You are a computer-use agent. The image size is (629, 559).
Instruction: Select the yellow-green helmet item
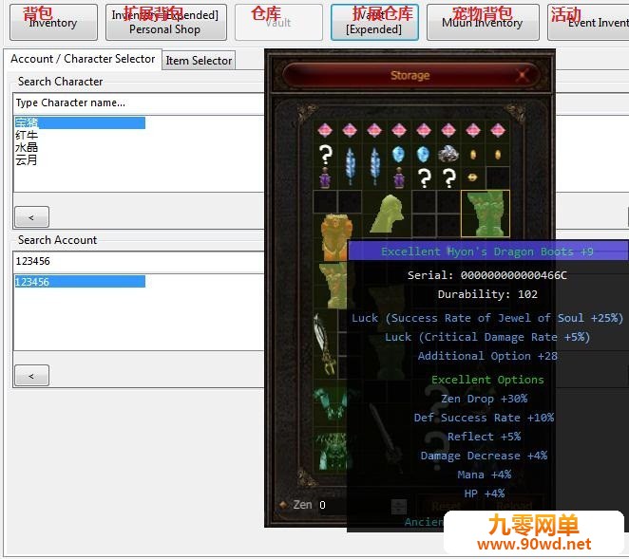coord(387,214)
